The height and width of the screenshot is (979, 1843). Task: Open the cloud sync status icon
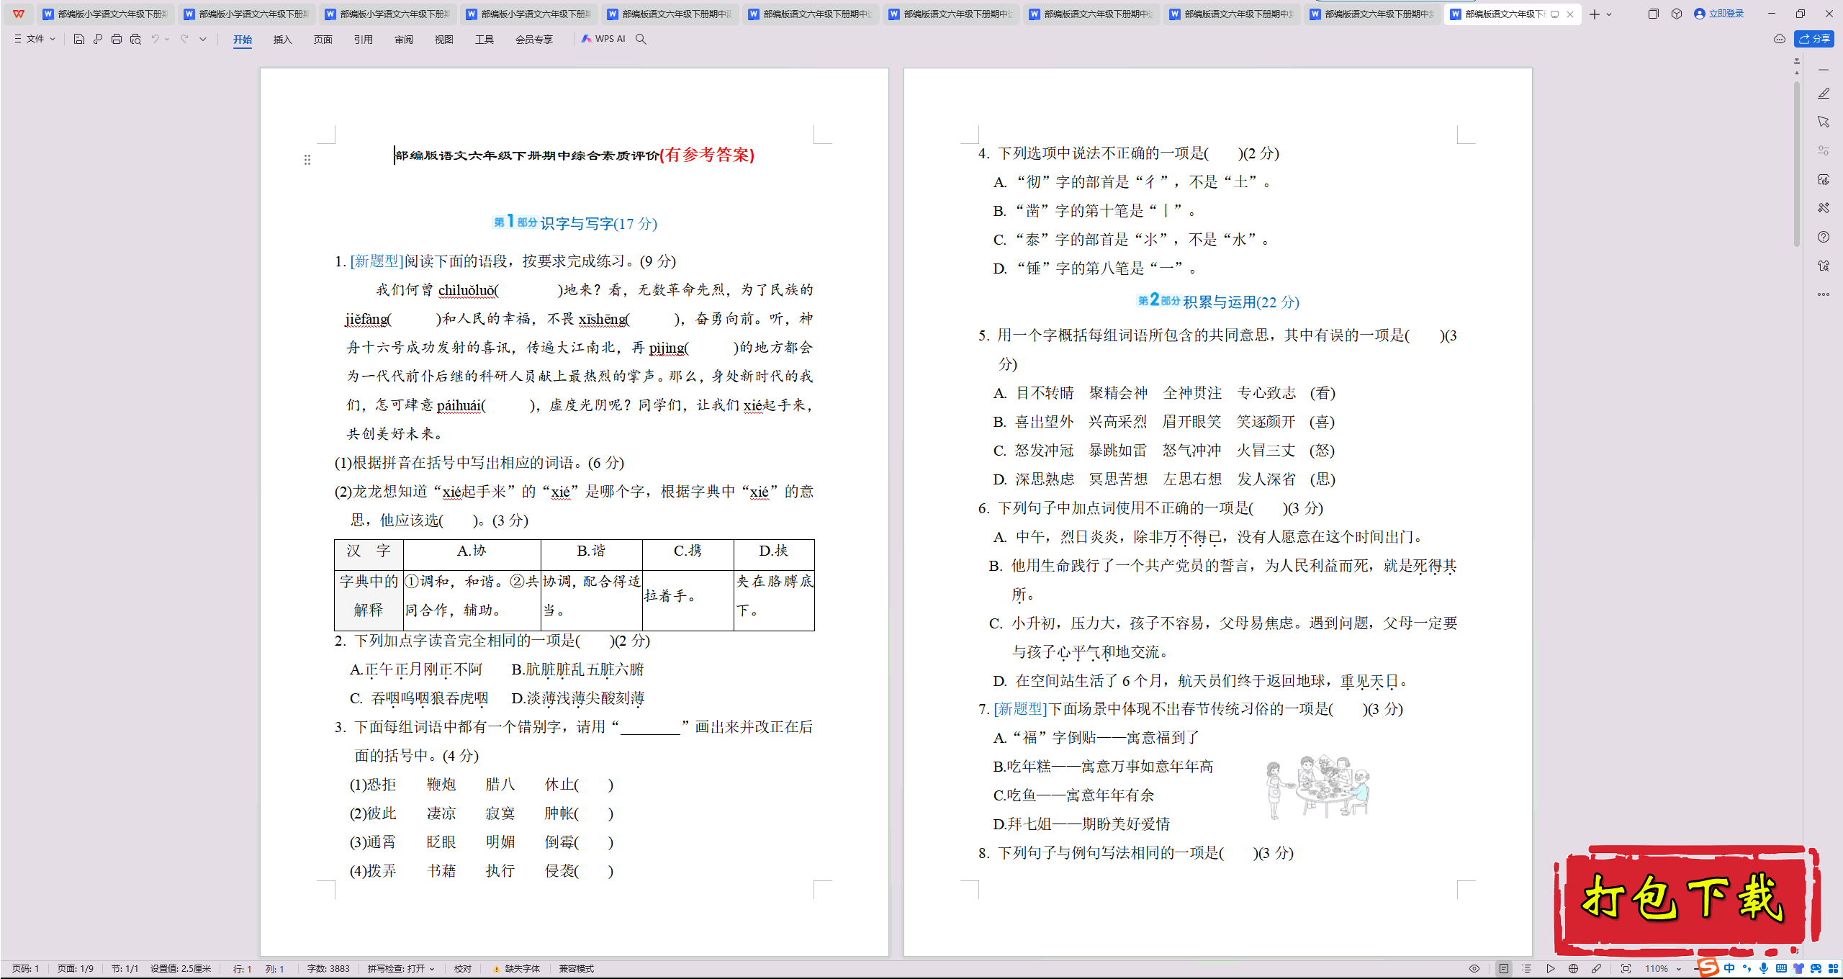(x=1780, y=39)
